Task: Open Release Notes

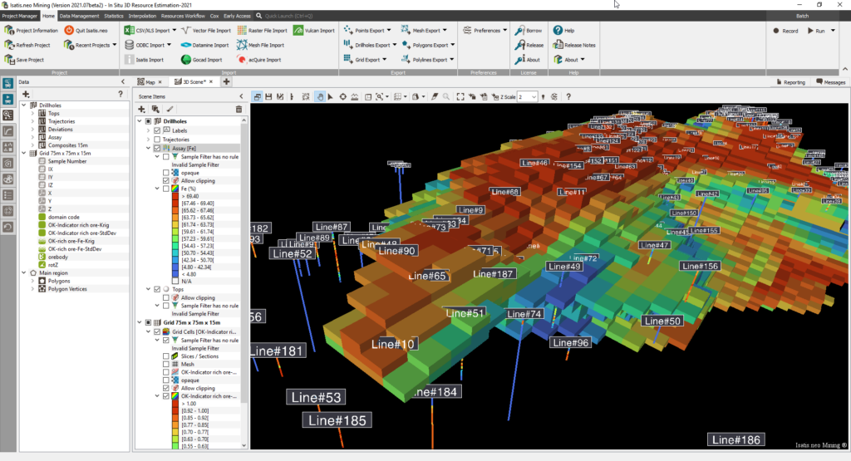Action: [573, 45]
